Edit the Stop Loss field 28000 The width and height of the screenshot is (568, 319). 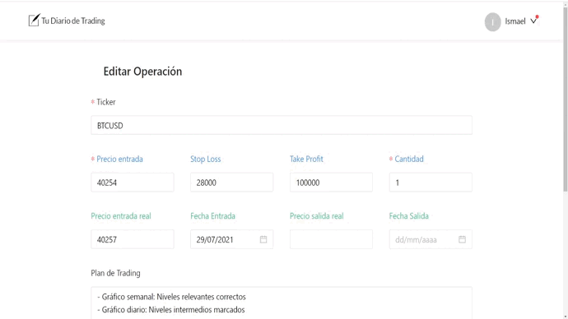(232, 183)
